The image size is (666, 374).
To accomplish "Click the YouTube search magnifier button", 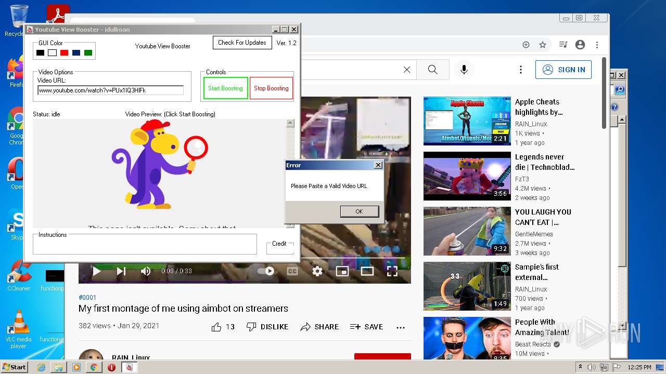I will (432, 70).
